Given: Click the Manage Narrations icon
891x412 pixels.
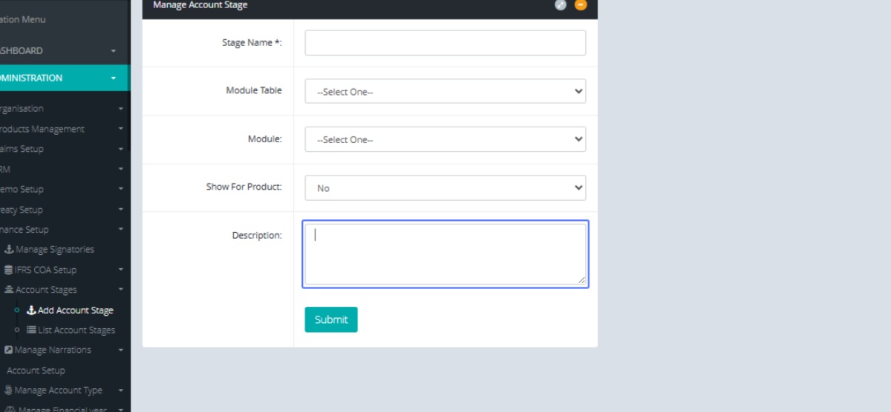Looking at the screenshot, I should tap(9, 350).
